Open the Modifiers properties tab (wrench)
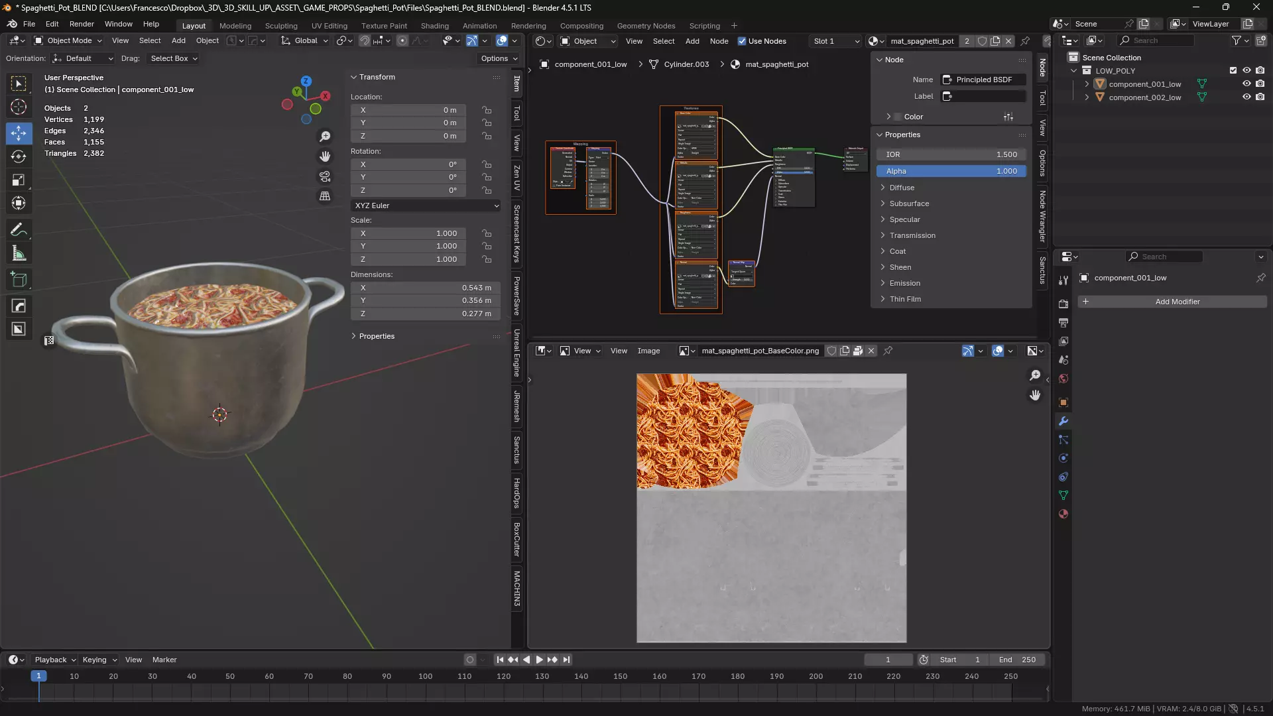Image resolution: width=1273 pixels, height=716 pixels. tap(1063, 421)
